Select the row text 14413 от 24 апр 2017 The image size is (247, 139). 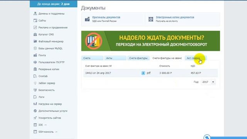(98, 73)
